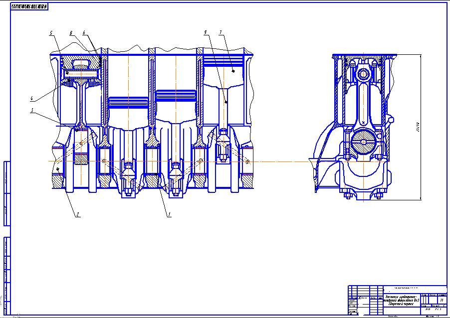The width and height of the screenshot is (450, 318).
Task: Click callout number 2 below the crankshaft
Action: tap(78, 215)
